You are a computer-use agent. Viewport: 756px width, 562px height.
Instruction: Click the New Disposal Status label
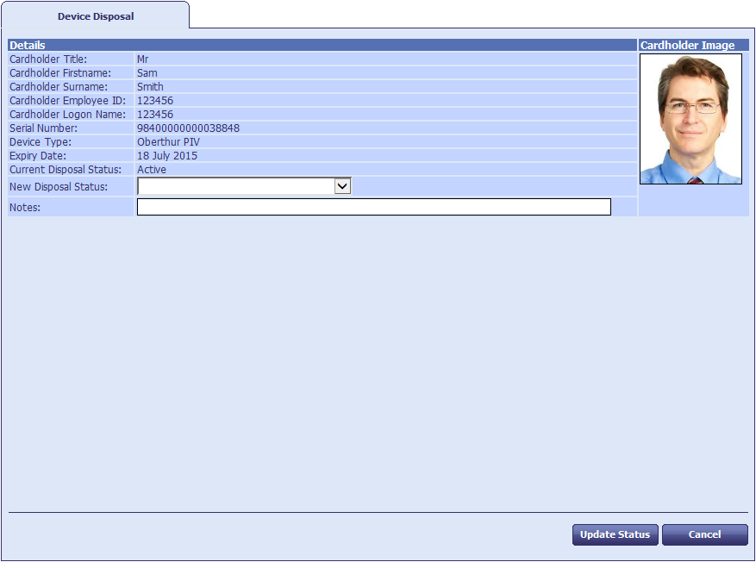click(x=59, y=187)
